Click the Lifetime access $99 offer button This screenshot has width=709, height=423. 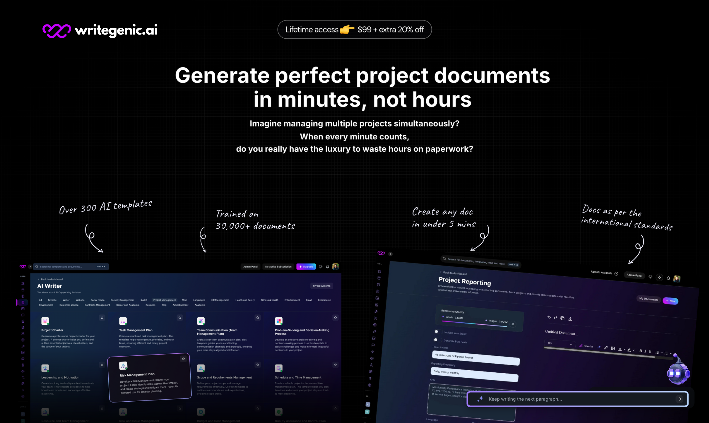pyautogui.click(x=354, y=29)
